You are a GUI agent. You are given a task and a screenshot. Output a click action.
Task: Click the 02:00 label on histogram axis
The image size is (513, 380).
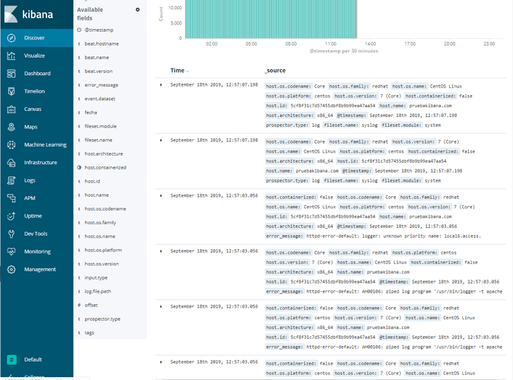(212, 44)
